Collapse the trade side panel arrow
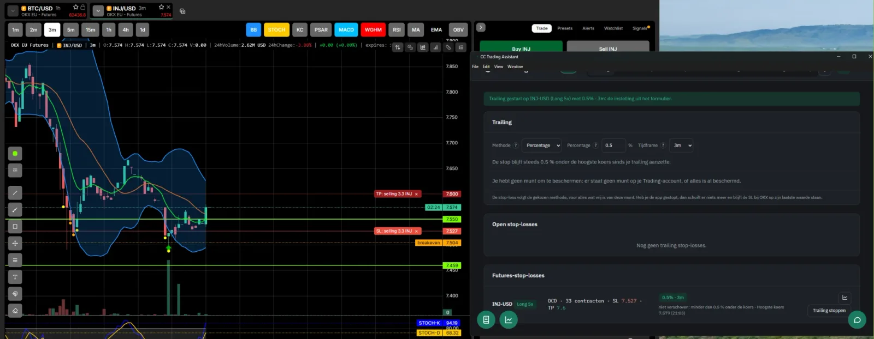This screenshot has width=874, height=339. [481, 27]
